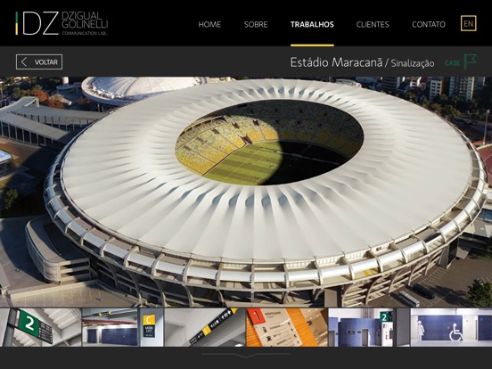Click the main Maracanã stadium aerial image
Viewport: 492px width, 369px height.
click(246, 192)
